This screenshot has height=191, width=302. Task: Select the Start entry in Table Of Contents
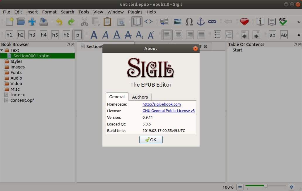point(237,50)
